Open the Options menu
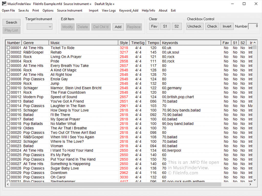 coord(48,10)
